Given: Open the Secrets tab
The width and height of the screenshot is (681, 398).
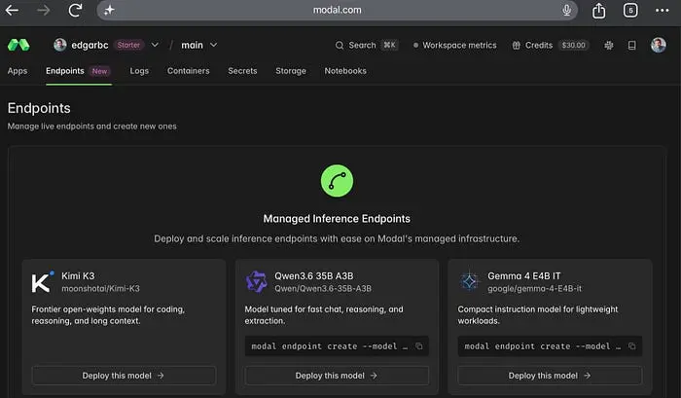Looking at the screenshot, I should coord(242,71).
